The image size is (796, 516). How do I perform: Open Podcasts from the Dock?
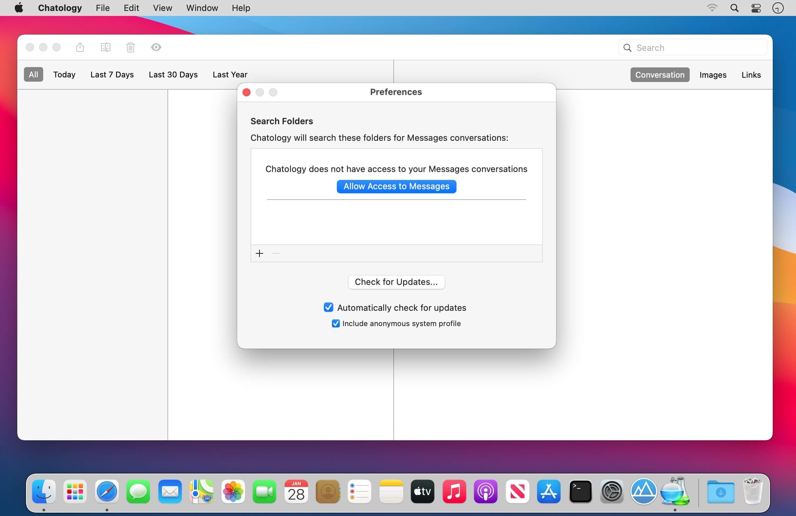point(486,491)
